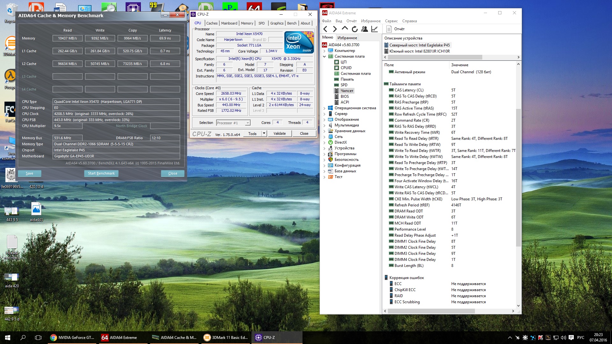Viewport: 612px width, 344px height.
Task: Open the Task View icon on taskbar
Action: 38,338
